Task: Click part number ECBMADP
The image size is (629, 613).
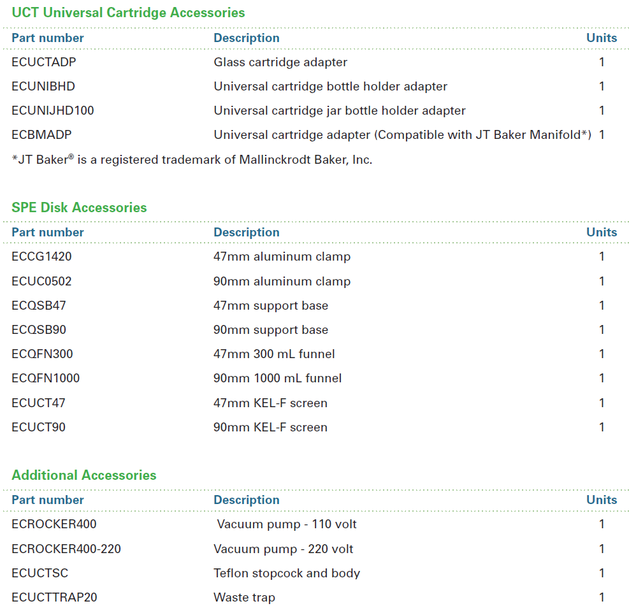Action: (x=41, y=135)
